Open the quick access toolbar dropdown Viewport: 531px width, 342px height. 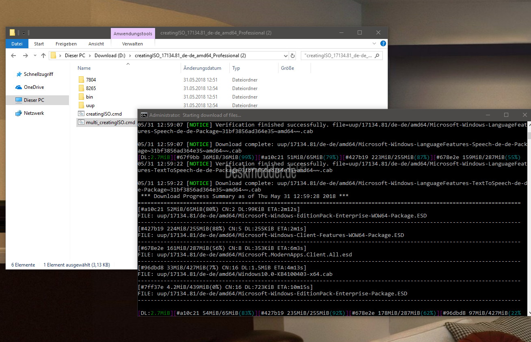tap(24, 33)
